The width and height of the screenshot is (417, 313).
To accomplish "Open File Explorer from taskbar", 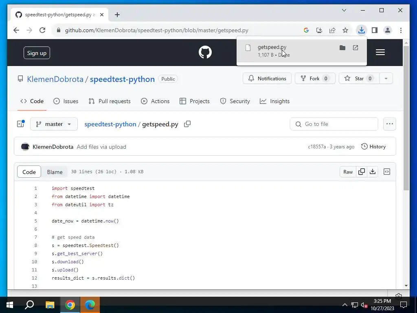I will click(x=50, y=305).
